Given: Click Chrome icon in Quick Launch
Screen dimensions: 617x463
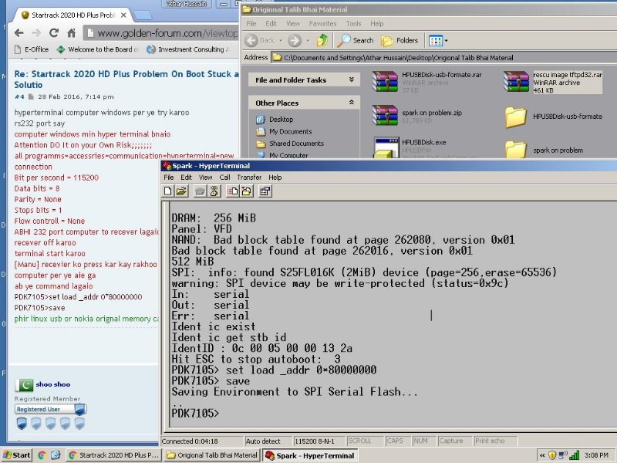Looking at the screenshot, I should click(42, 455).
